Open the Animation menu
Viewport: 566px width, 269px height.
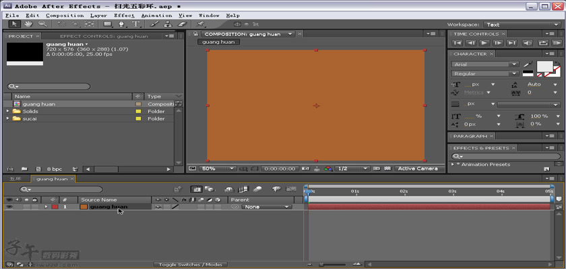tap(156, 15)
